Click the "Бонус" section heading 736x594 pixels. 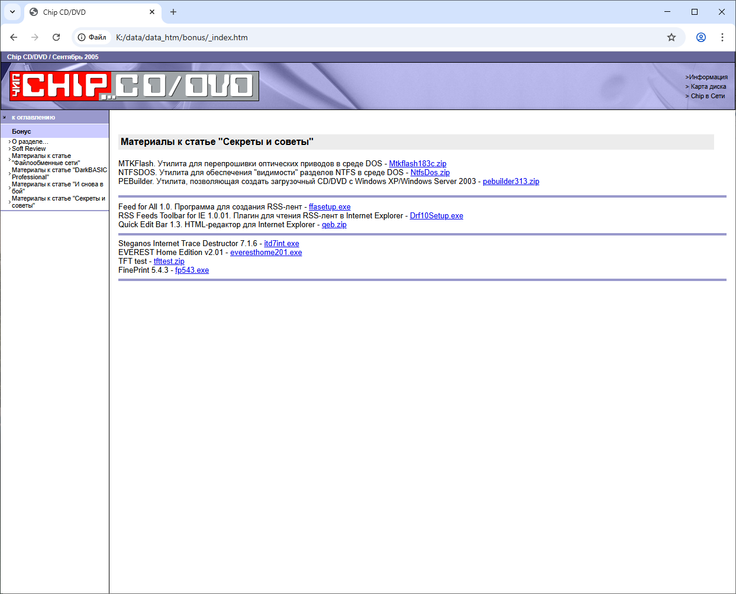[x=21, y=131]
